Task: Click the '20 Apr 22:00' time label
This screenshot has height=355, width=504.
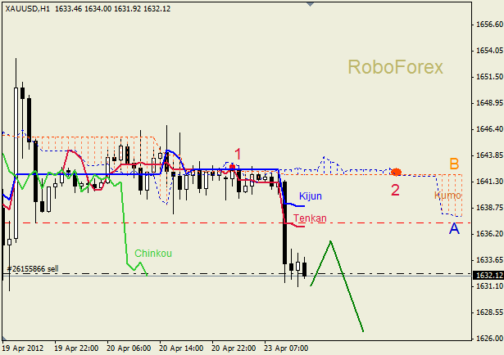Action: 234,348
